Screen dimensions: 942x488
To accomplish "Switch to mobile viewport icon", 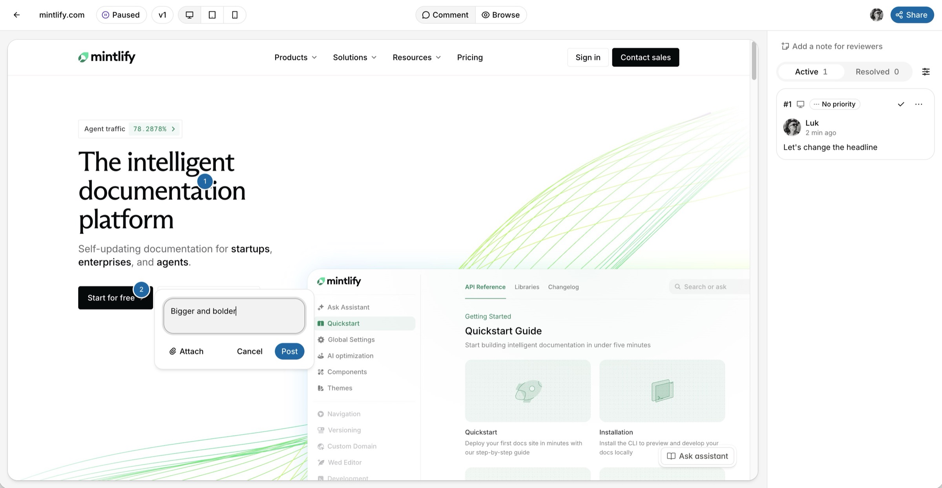I will (235, 15).
